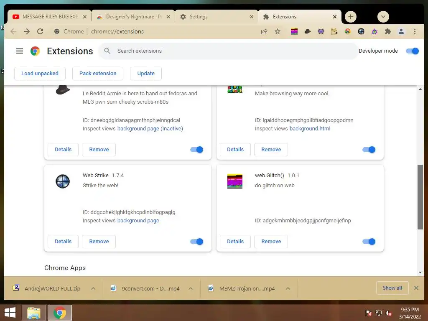Open the Chrome three-dot menu
Viewport: 428px width, 321px height.
(x=415, y=32)
